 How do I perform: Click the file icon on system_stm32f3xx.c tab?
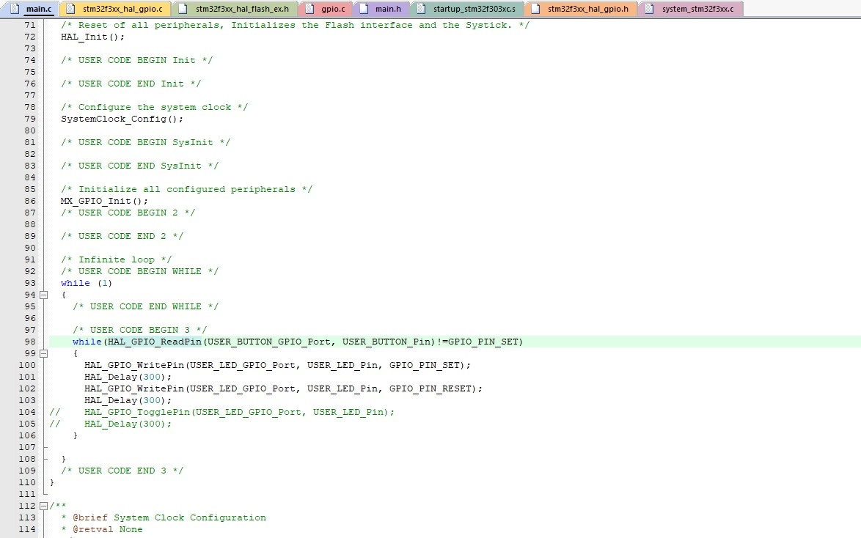(x=650, y=9)
